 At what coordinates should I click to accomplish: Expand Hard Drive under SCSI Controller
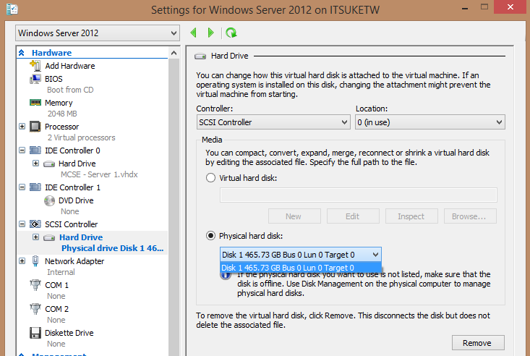[x=36, y=237]
